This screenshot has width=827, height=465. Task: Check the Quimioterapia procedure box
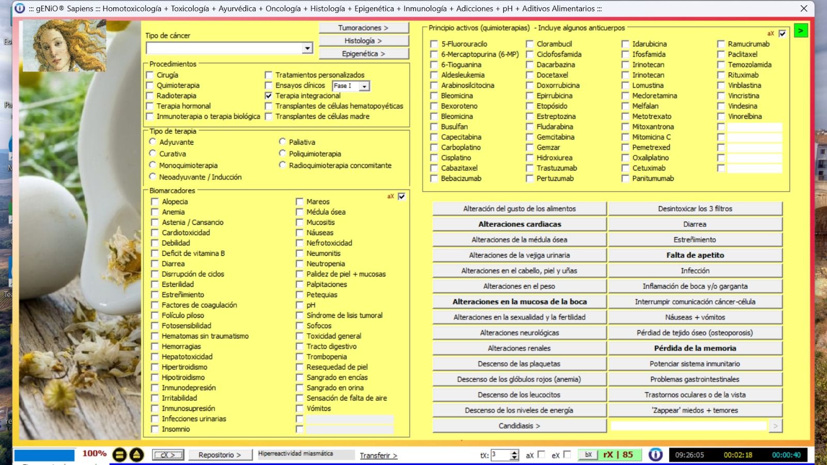tap(150, 85)
